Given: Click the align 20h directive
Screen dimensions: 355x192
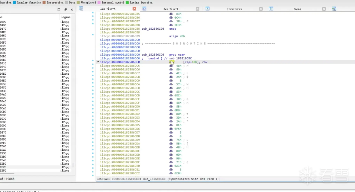Looking at the screenshot, I should coord(177,36).
